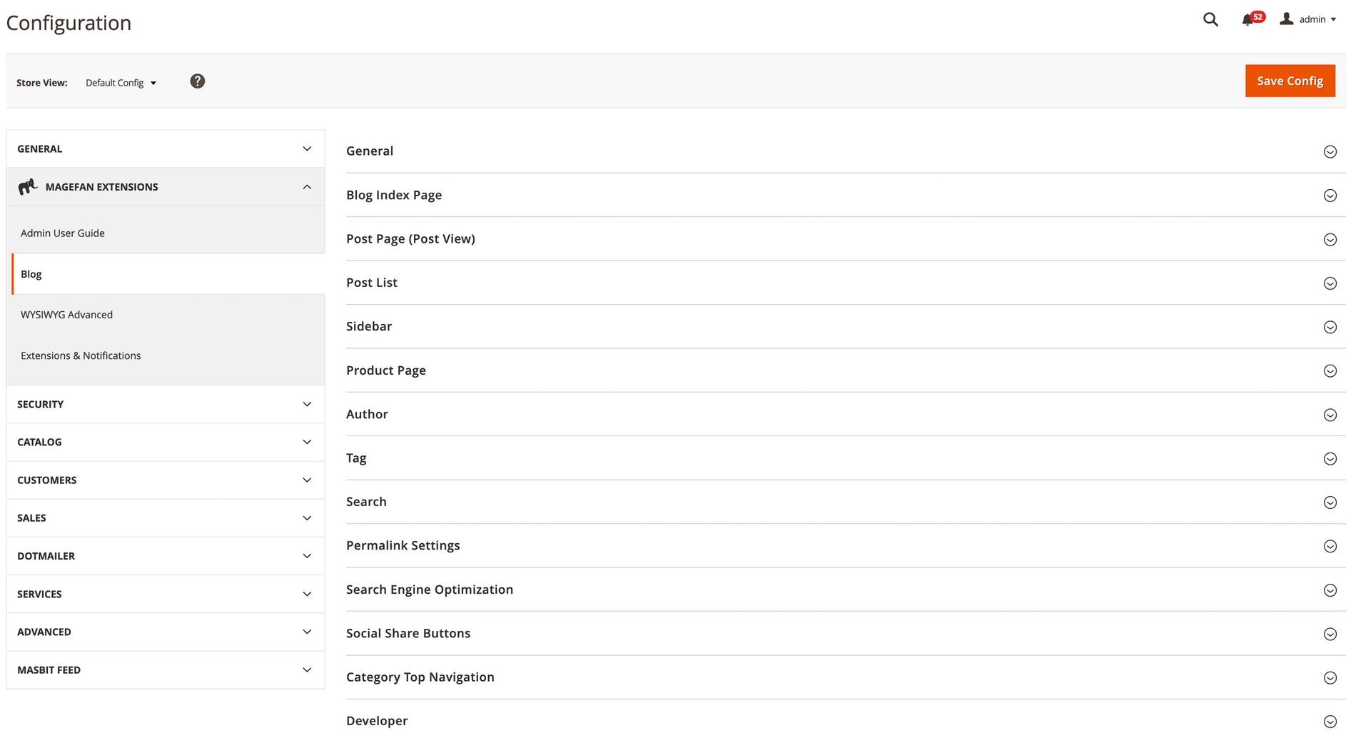Open the Store View Default Config dropdown
1356x753 pixels.
click(x=121, y=83)
